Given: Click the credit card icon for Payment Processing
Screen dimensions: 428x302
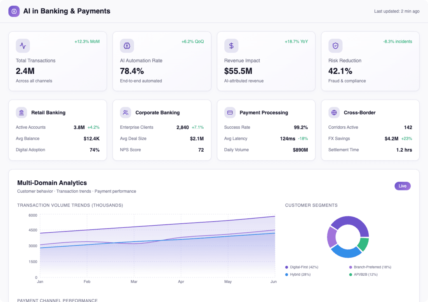Looking at the screenshot, I should pyautogui.click(x=230, y=112).
